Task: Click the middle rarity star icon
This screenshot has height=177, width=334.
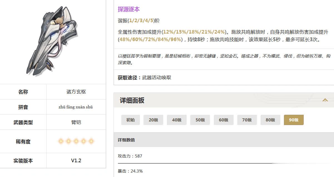Action: pyautogui.click(x=76, y=141)
